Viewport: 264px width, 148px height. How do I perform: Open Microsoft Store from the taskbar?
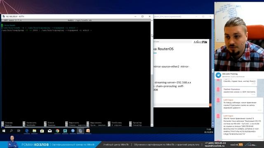coord(42,131)
